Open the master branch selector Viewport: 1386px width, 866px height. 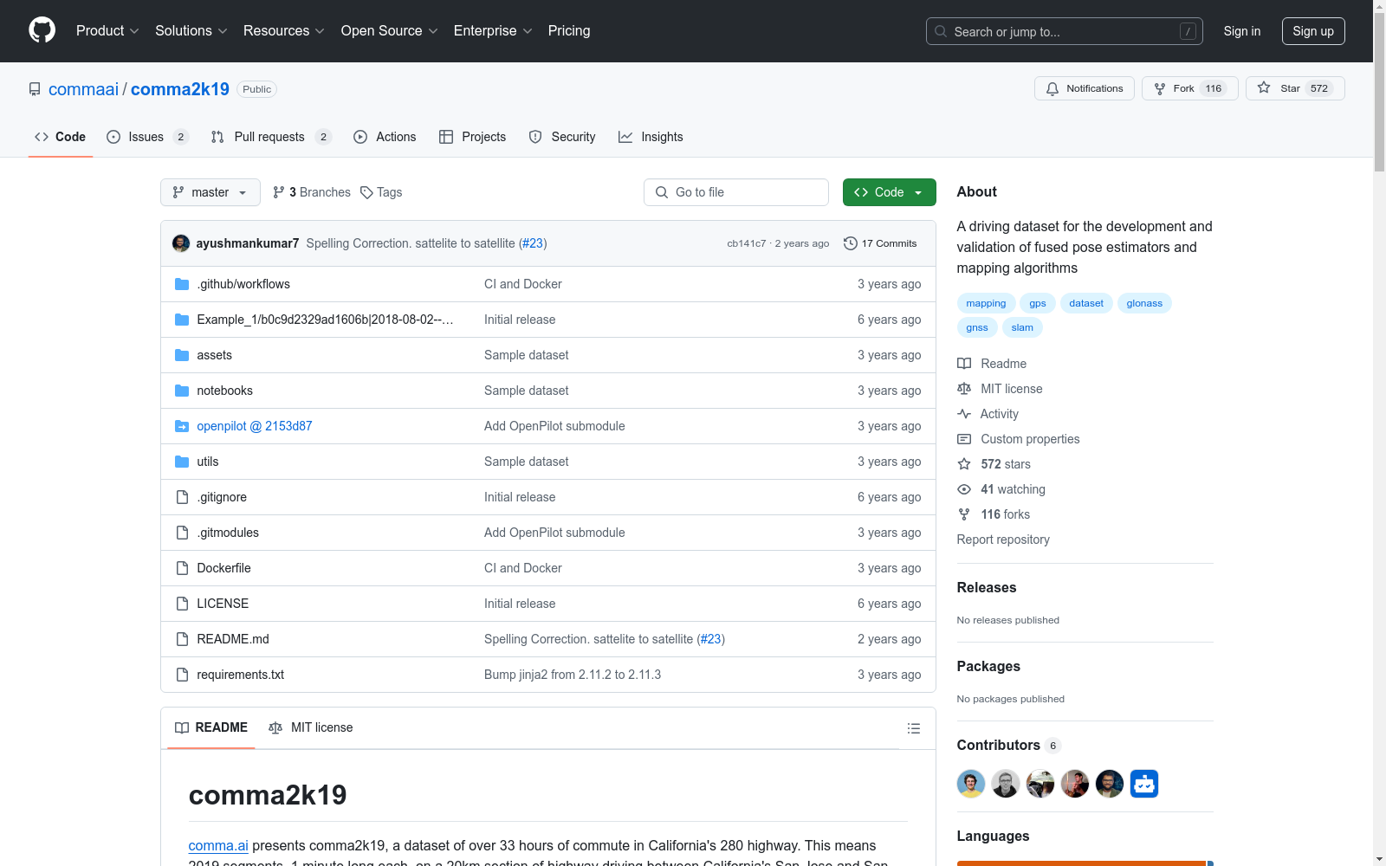tap(210, 192)
